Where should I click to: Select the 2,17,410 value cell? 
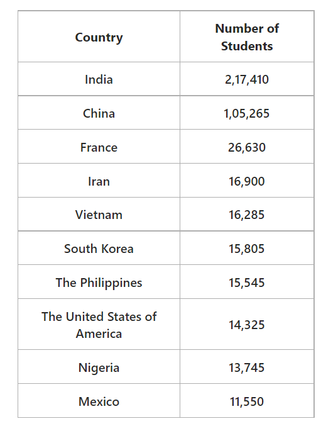point(247,79)
